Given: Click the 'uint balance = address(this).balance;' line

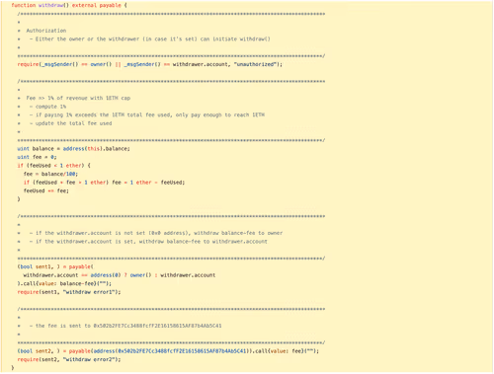Looking at the screenshot, I should click(74, 149).
